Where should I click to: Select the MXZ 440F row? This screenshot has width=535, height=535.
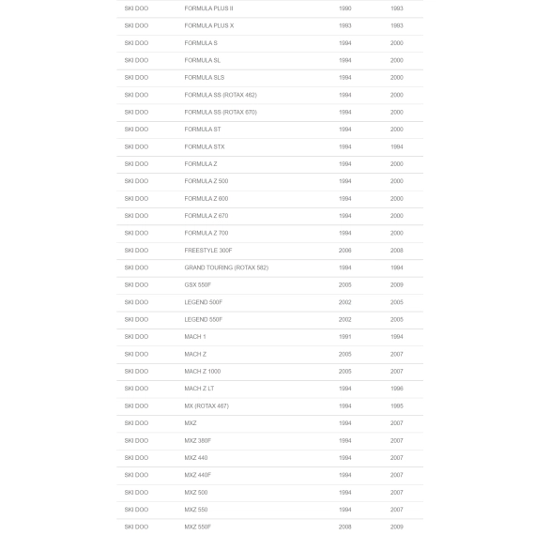click(269, 475)
